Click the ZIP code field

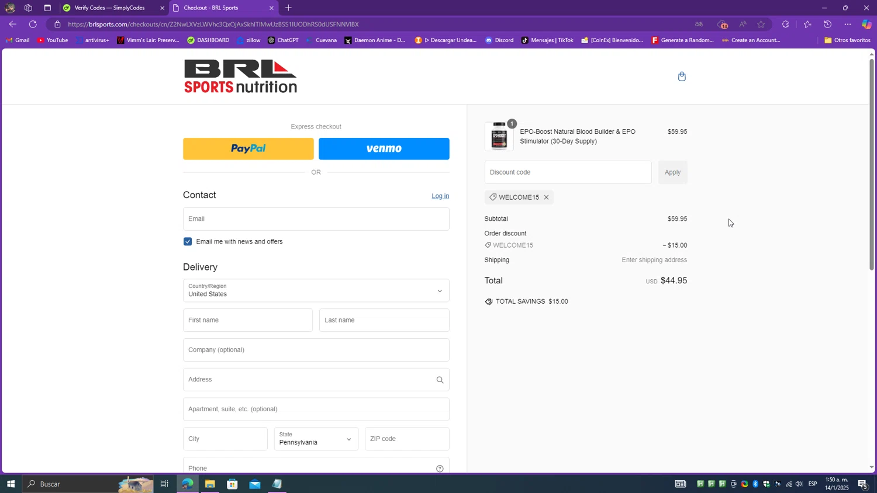pos(407,439)
